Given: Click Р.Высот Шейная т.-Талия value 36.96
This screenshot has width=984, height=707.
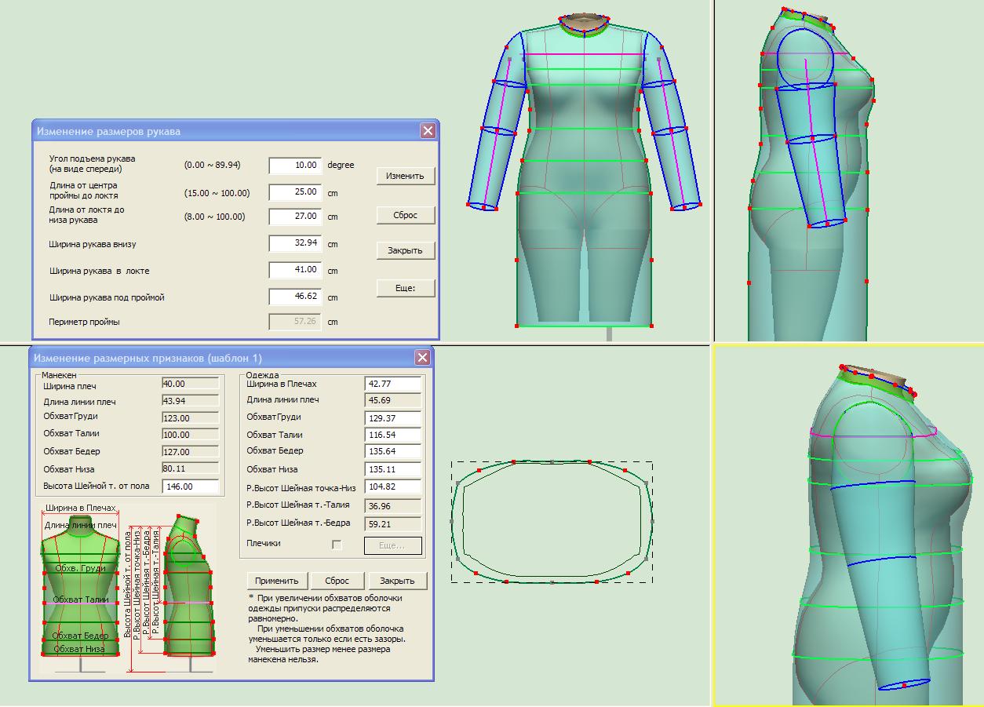Looking at the screenshot, I should pyautogui.click(x=393, y=506).
